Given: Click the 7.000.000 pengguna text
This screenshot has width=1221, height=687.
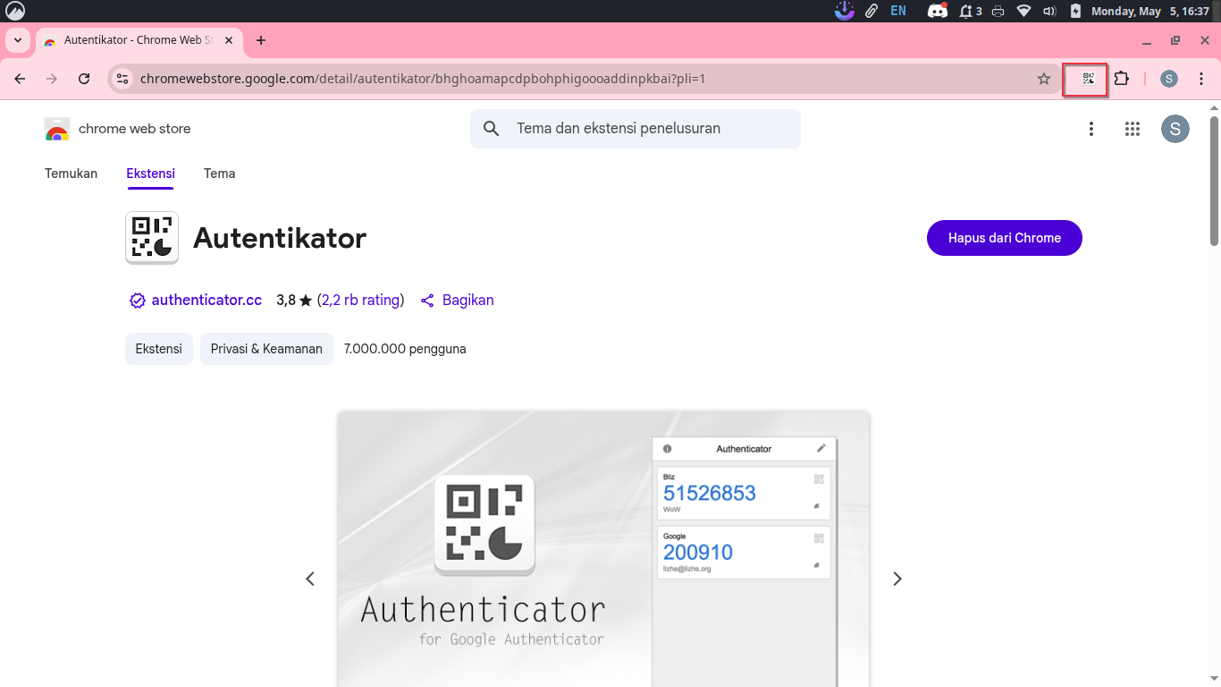Looking at the screenshot, I should pos(405,349).
